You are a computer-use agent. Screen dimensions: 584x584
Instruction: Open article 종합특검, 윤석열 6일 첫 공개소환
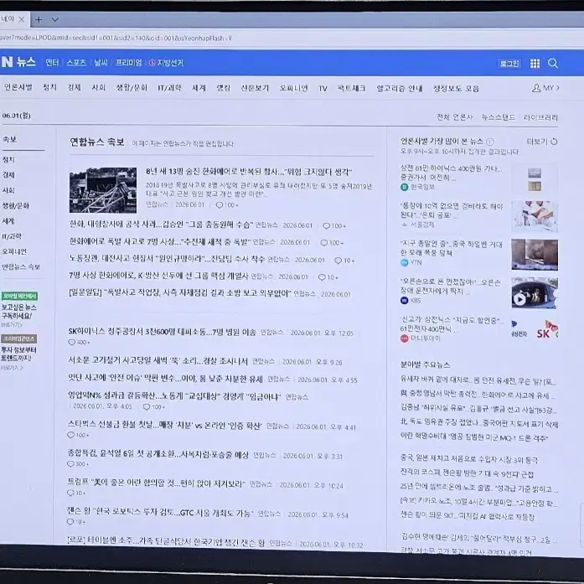point(158,454)
